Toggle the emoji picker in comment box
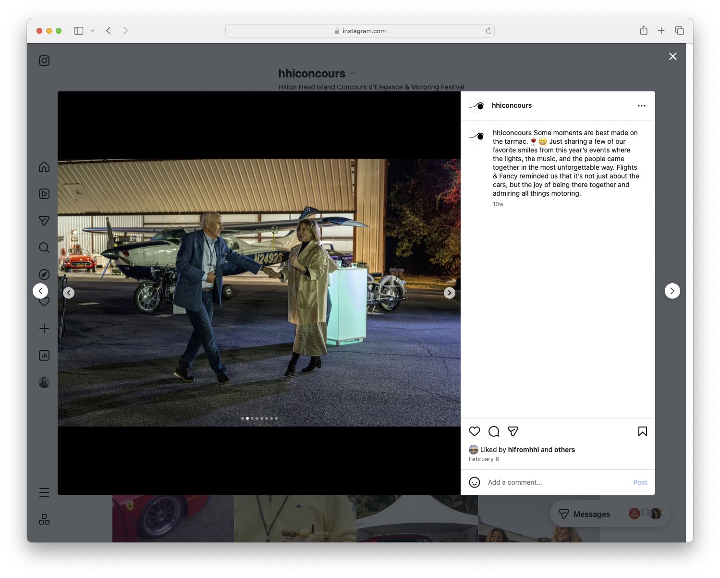 coord(475,482)
